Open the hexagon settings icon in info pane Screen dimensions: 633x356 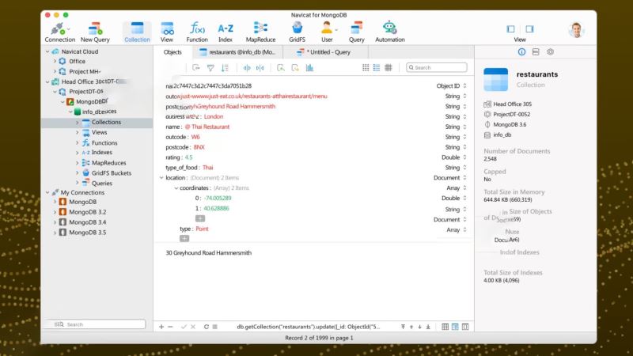click(550, 52)
